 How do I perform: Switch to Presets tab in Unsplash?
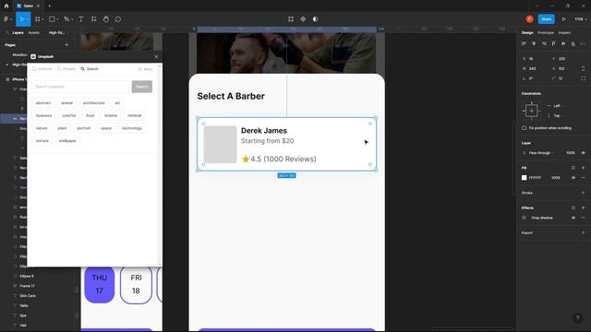pos(66,69)
